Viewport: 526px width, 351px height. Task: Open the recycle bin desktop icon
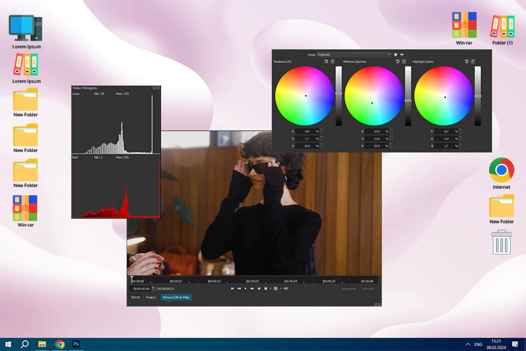click(501, 242)
